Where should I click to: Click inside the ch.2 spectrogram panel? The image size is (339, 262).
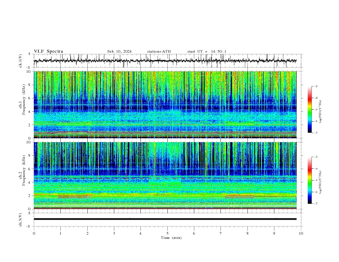pos(165,176)
